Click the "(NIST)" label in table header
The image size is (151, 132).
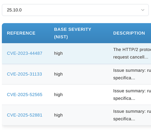tap(61, 37)
